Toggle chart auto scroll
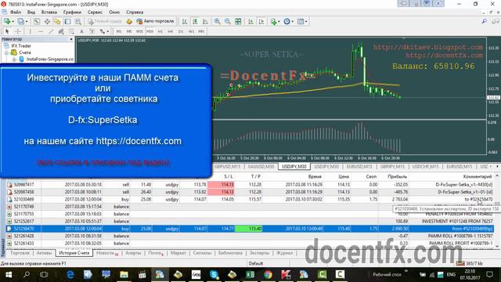 coord(250,21)
